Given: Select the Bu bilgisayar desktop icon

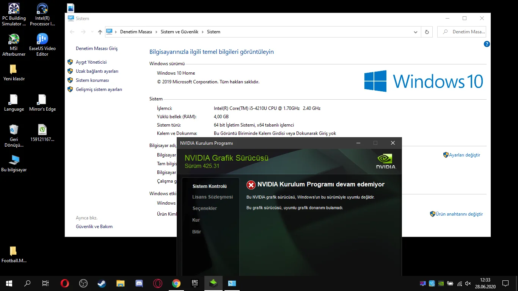Looking at the screenshot, I should point(14,164).
